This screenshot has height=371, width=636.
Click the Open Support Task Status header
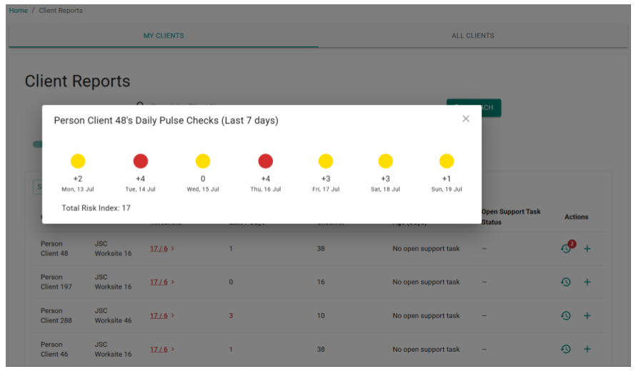[x=511, y=217]
